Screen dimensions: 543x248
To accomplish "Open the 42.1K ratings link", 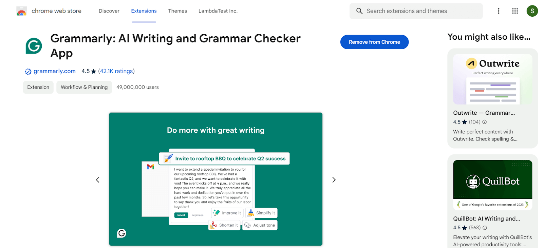I will (x=116, y=71).
